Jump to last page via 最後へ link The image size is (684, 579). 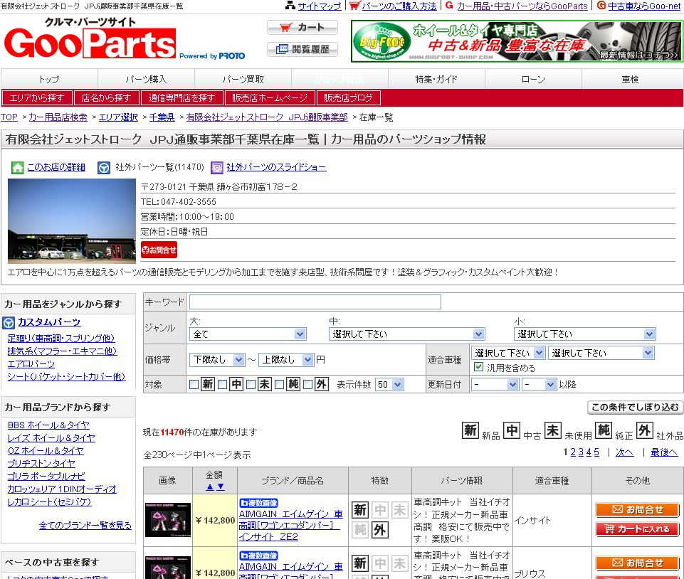point(664,452)
